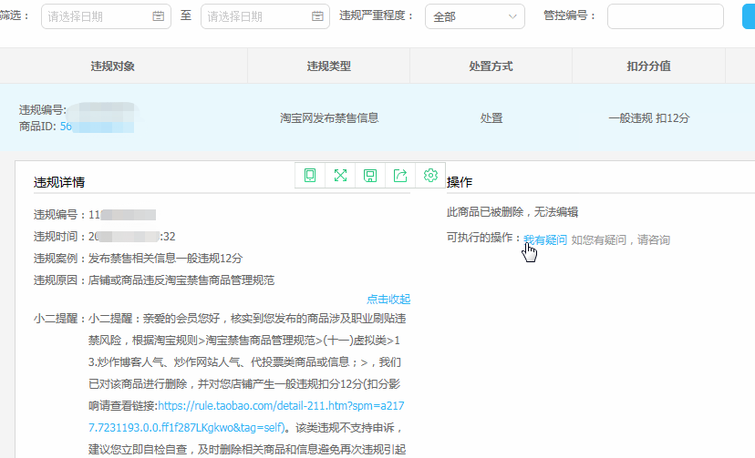This screenshot has height=458, width=755.
Task: Open the green gear settings icon
Action: click(430, 176)
